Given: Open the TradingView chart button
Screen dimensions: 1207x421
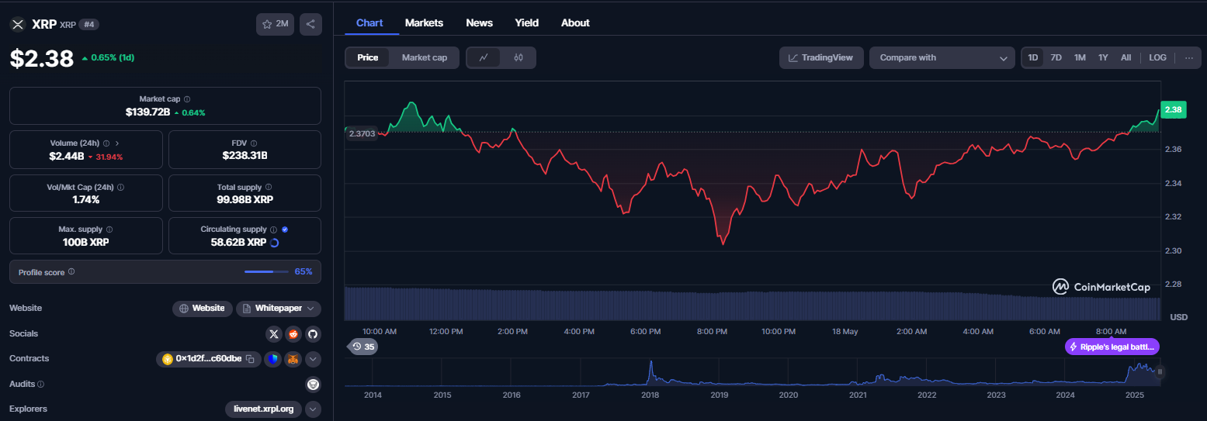Looking at the screenshot, I should click(821, 57).
